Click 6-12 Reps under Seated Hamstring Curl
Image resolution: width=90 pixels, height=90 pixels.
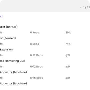(36, 67)
